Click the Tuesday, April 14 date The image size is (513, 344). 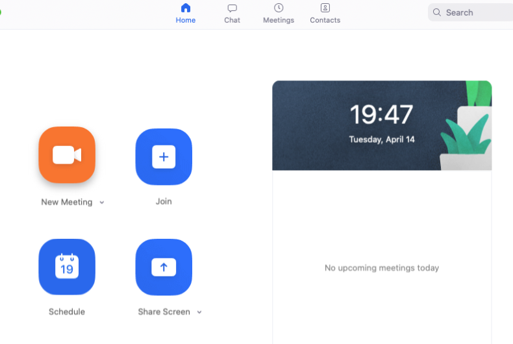point(382,140)
